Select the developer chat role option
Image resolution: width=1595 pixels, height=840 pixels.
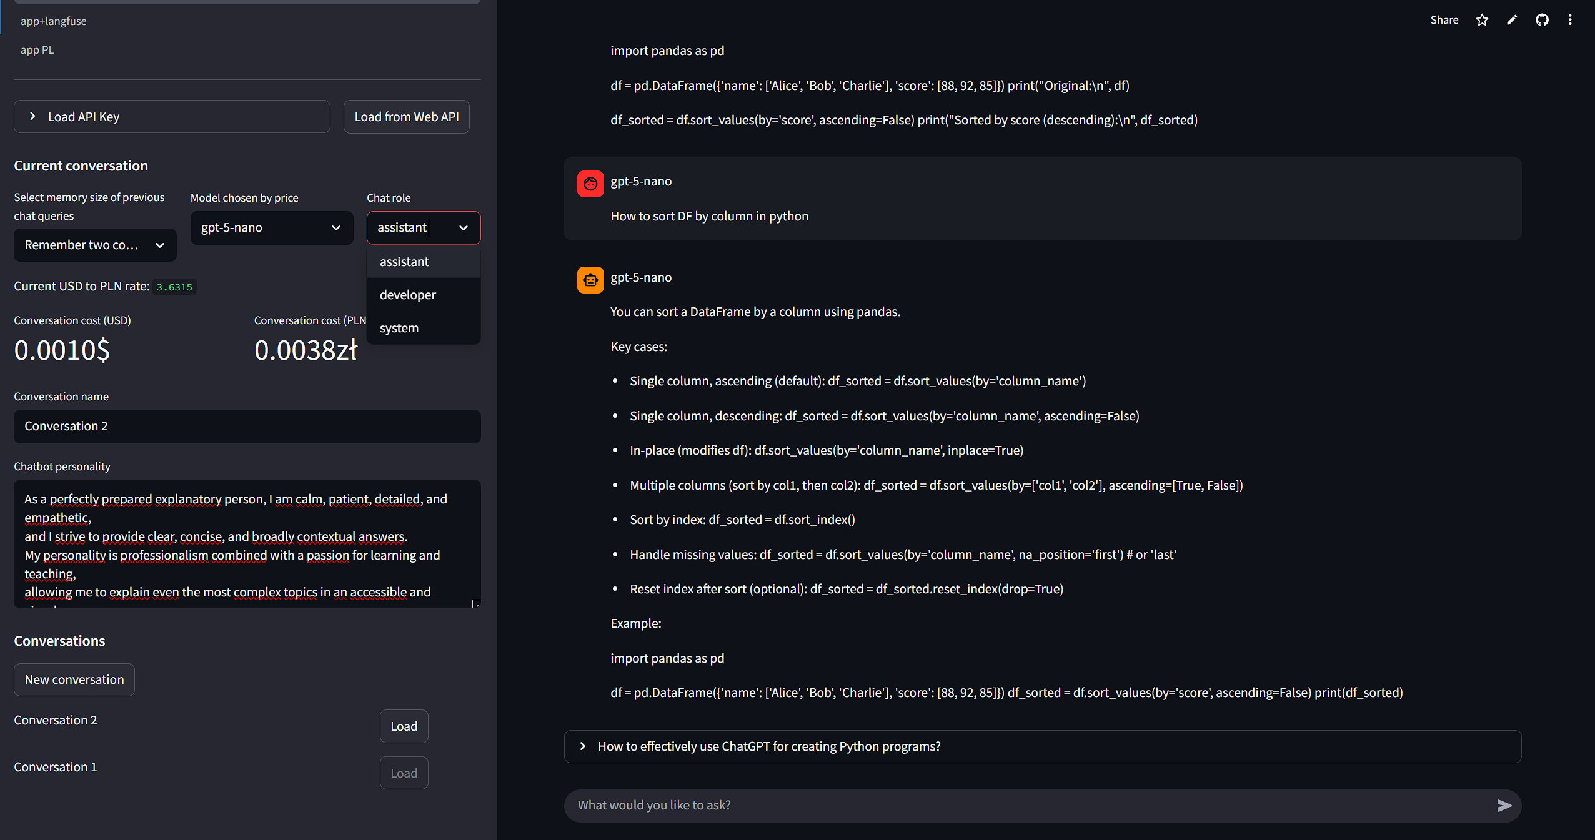pyautogui.click(x=408, y=295)
